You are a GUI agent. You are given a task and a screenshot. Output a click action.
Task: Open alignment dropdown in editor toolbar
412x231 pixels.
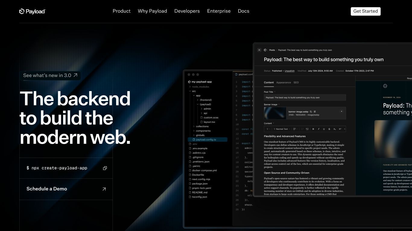coord(296,129)
